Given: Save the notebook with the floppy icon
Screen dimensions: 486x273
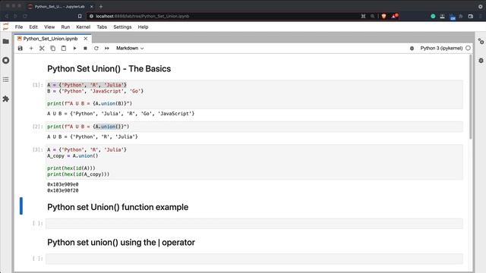Looking at the screenshot, I should pyautogui.click(x=21, y=49).
